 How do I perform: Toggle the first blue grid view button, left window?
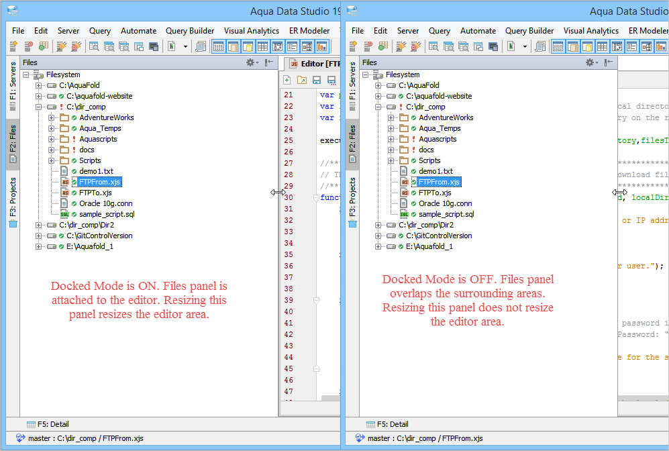(219, 46)
